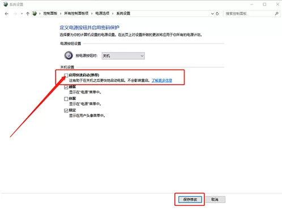Screen dimensions: 282x211
Task: Minimize the 系统设置 window
Action: [251, 5]
